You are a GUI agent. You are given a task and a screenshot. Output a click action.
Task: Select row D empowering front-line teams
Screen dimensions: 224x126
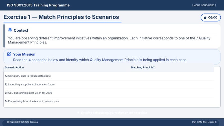pos(109,101)
